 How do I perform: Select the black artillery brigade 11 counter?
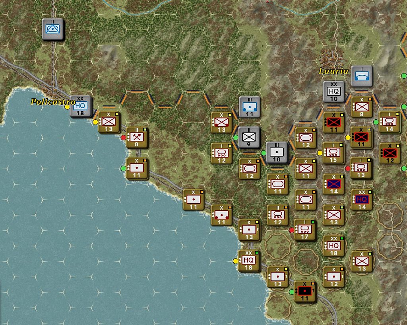click(305, 292)
